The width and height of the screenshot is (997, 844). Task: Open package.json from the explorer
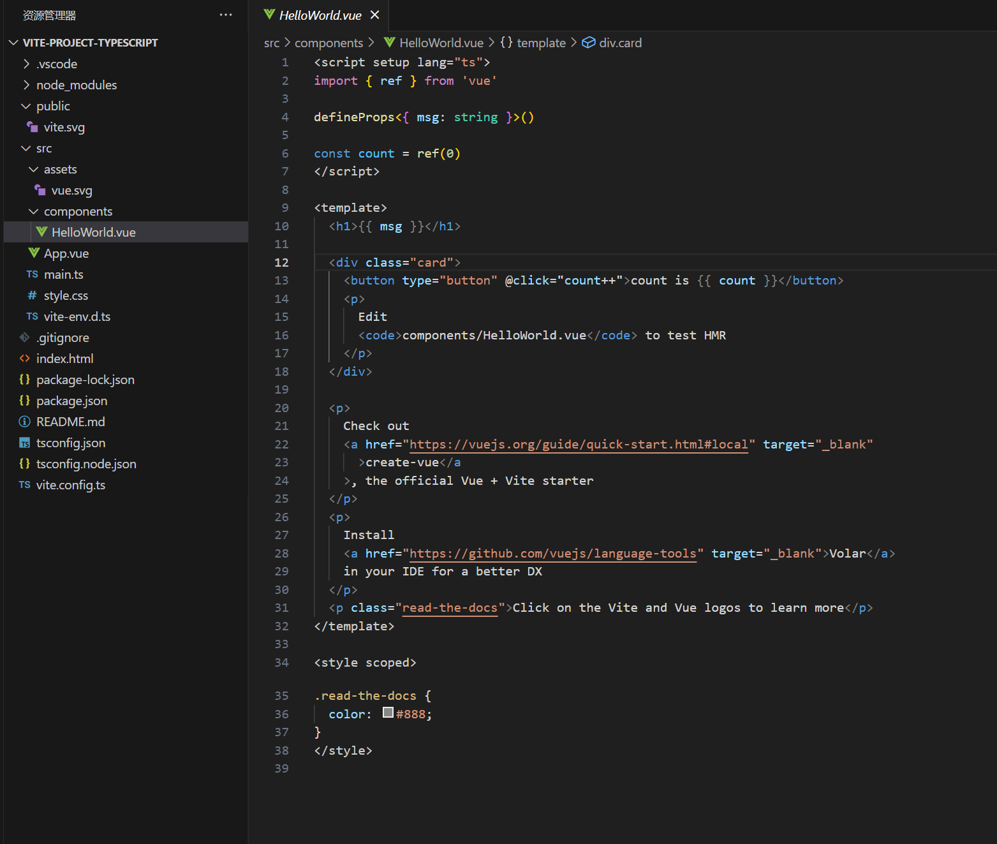[72, 401]
